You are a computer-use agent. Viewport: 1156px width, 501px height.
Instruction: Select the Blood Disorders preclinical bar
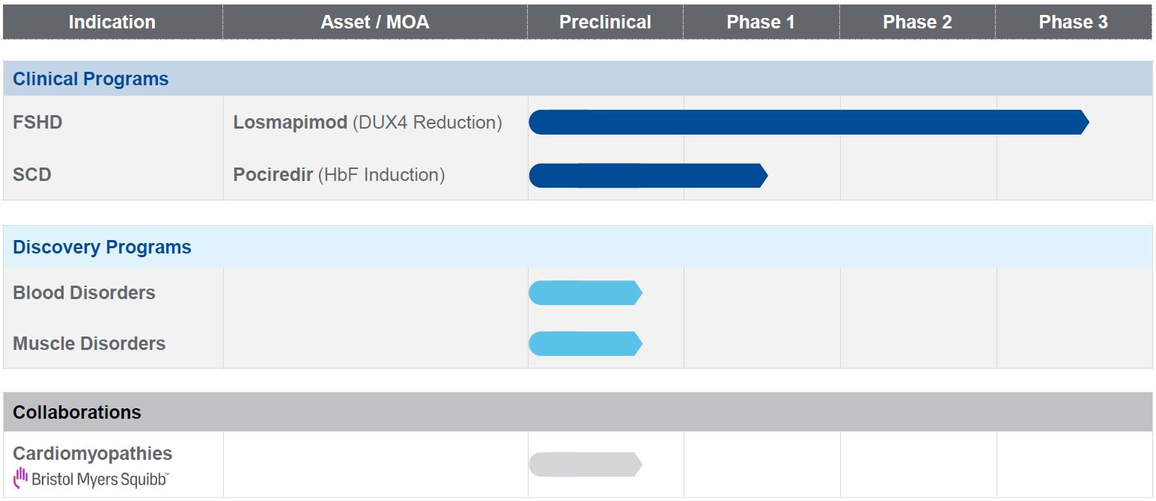pos(585,293)
